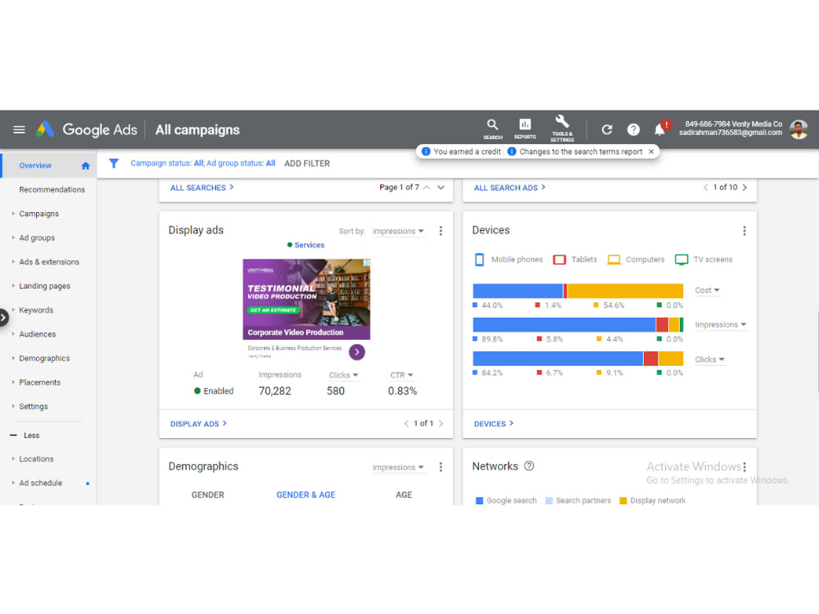The height and width of the screenshot is (614, 819).
Task: Toggle TV screens legend in Devices
Action: tap(704, 260)
